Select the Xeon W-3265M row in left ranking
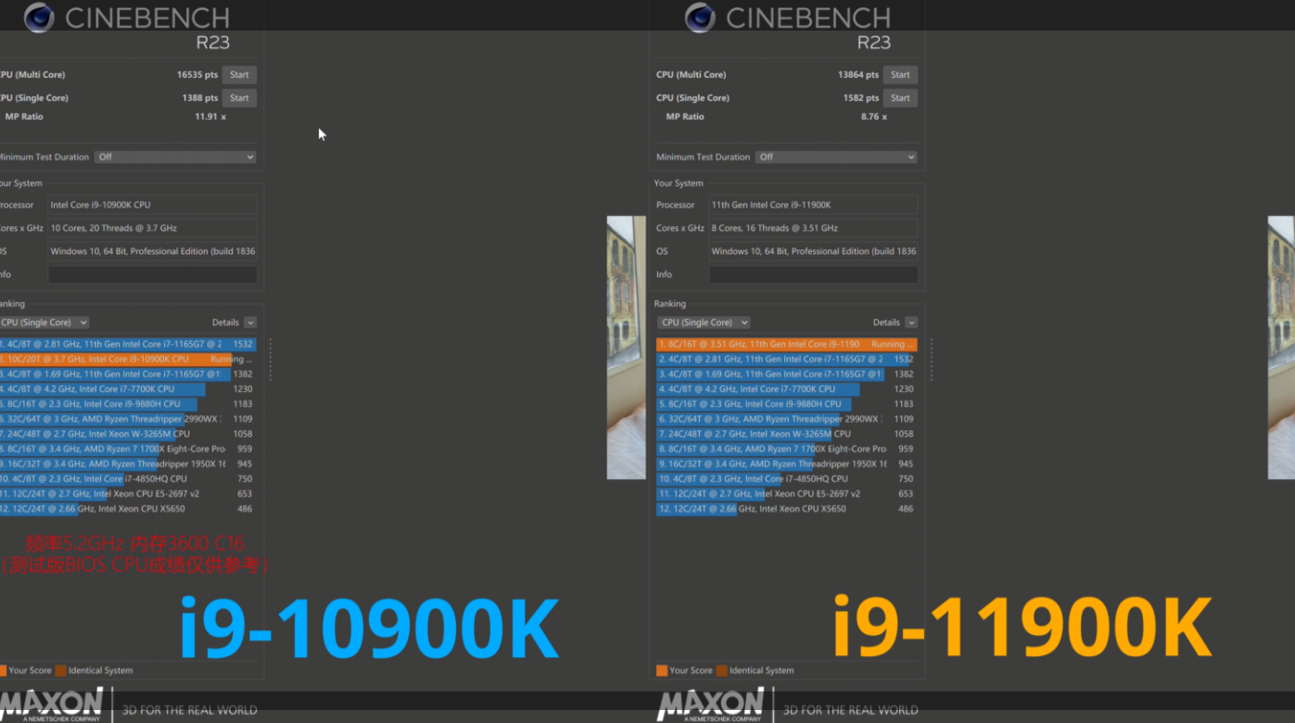This screenshot has height=723, width=1295. 128,434
